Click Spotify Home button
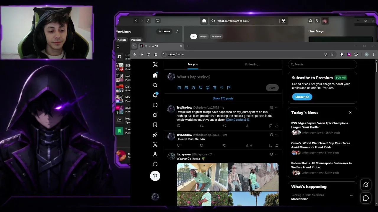 pos(204,21)
